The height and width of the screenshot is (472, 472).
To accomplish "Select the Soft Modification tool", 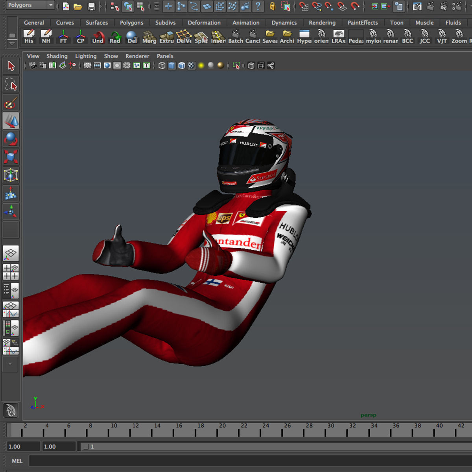I will (11, 193).
